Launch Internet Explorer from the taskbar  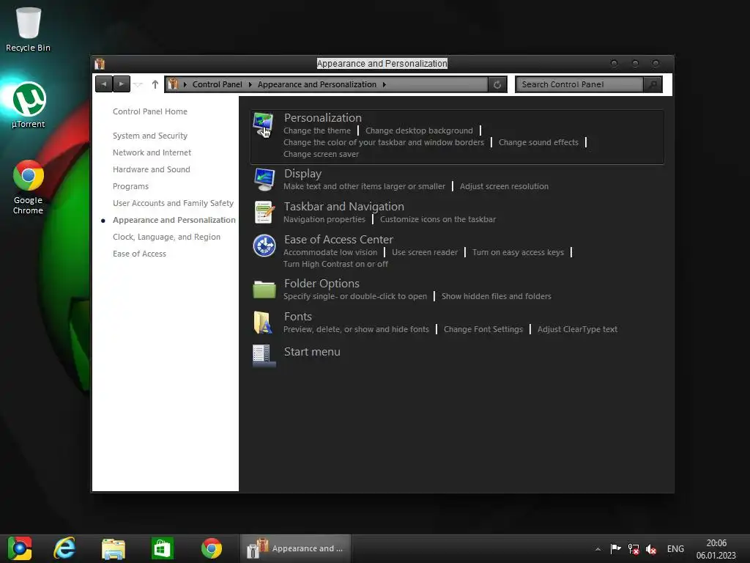64,548
